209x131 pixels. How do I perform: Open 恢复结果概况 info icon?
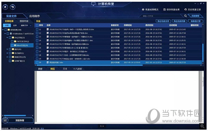[143, 10]
